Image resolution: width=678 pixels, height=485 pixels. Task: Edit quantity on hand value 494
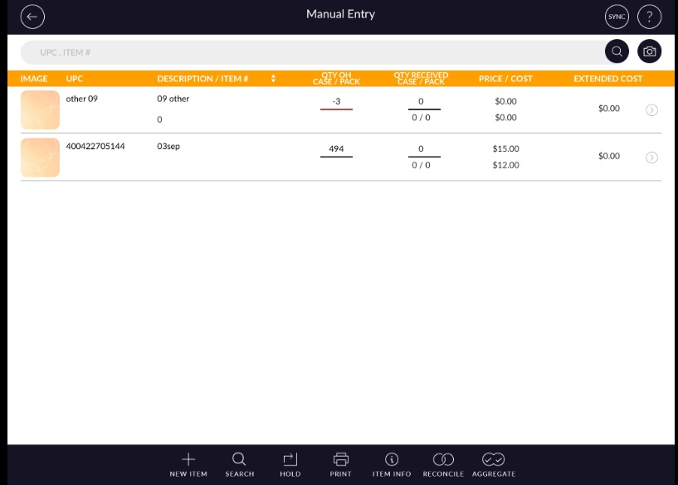(336, 149)
